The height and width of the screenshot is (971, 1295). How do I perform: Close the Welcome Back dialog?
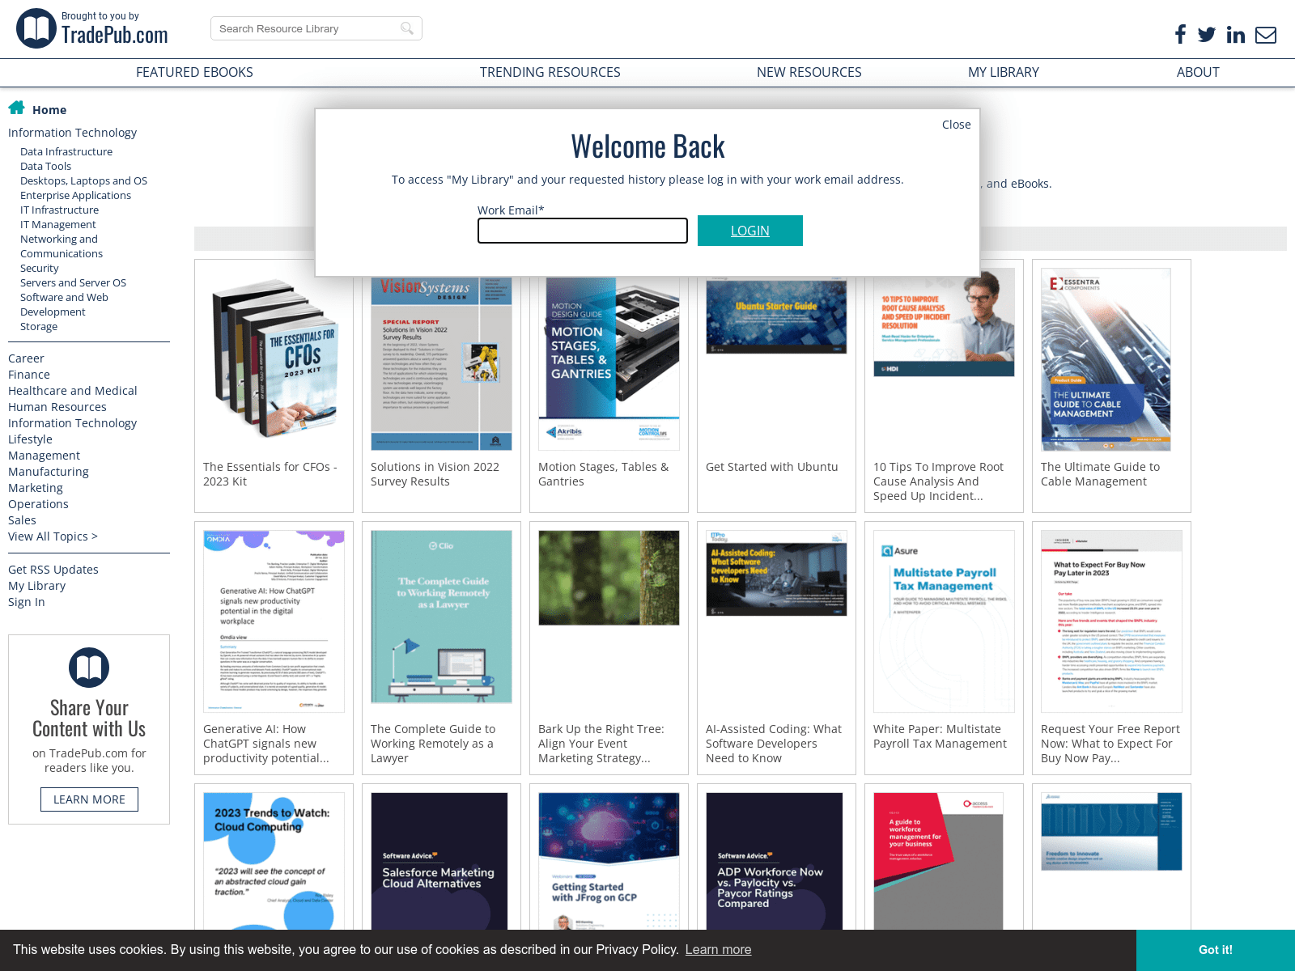pyautogui.click(x=956, y=125)
